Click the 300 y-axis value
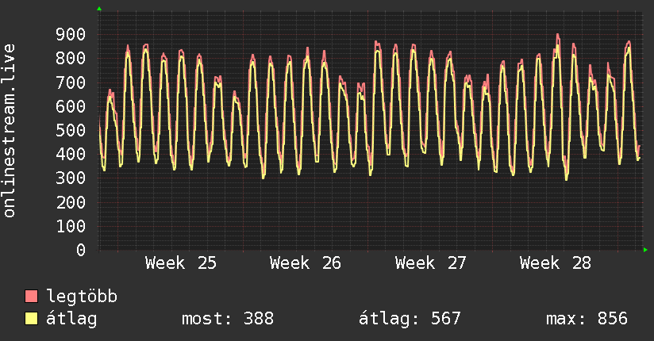The height and width of the screenshot is (341, 654). pyautogui.click(x=71, y=178)
